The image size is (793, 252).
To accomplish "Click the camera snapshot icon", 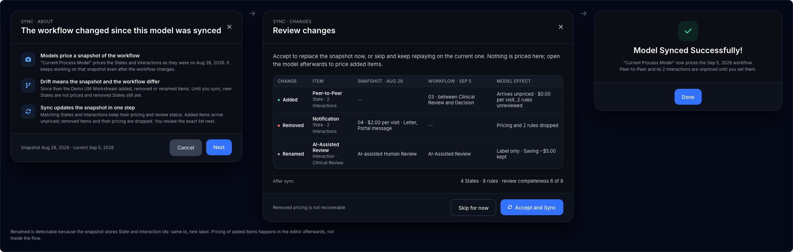I will [28, 60].
